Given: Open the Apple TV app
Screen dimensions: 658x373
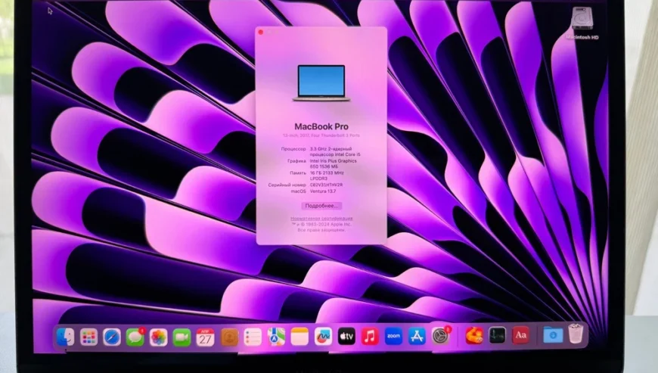Looking at the screenshot, I should (346, 336).
